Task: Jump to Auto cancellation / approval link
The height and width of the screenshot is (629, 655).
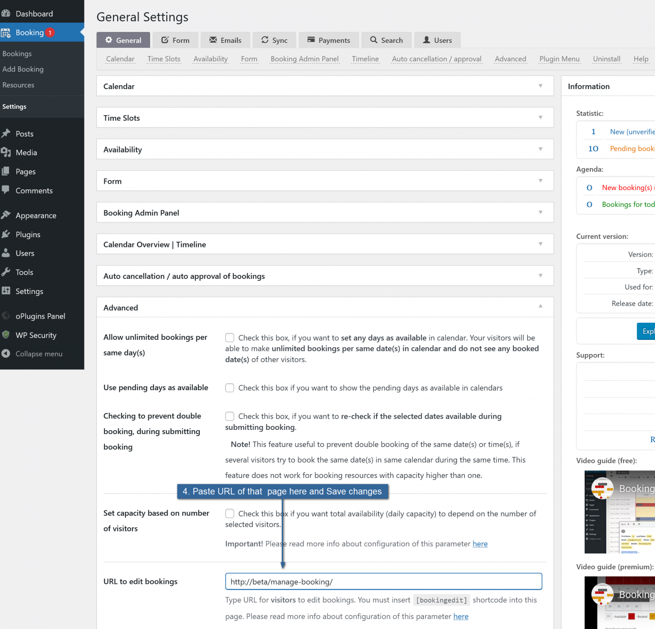Action: (436, 59)
